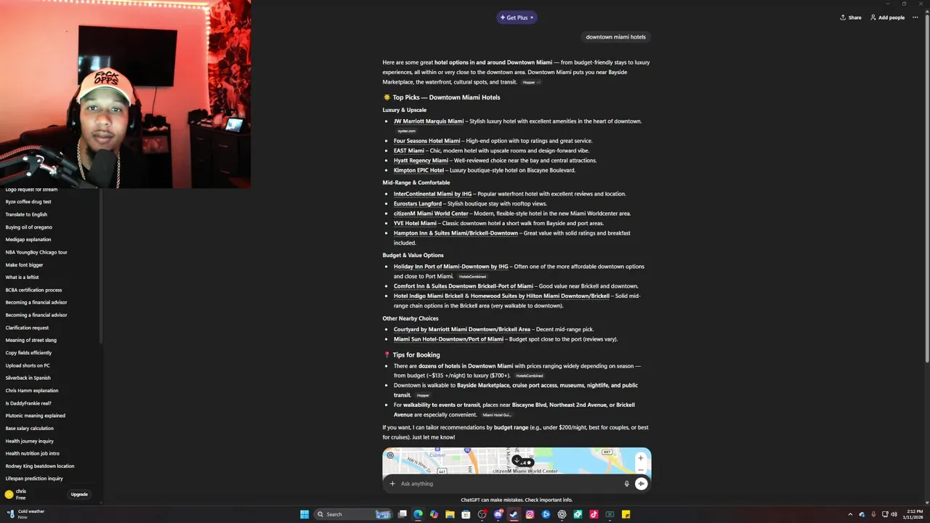Start voice mode with waveform button

pos(641,484)
